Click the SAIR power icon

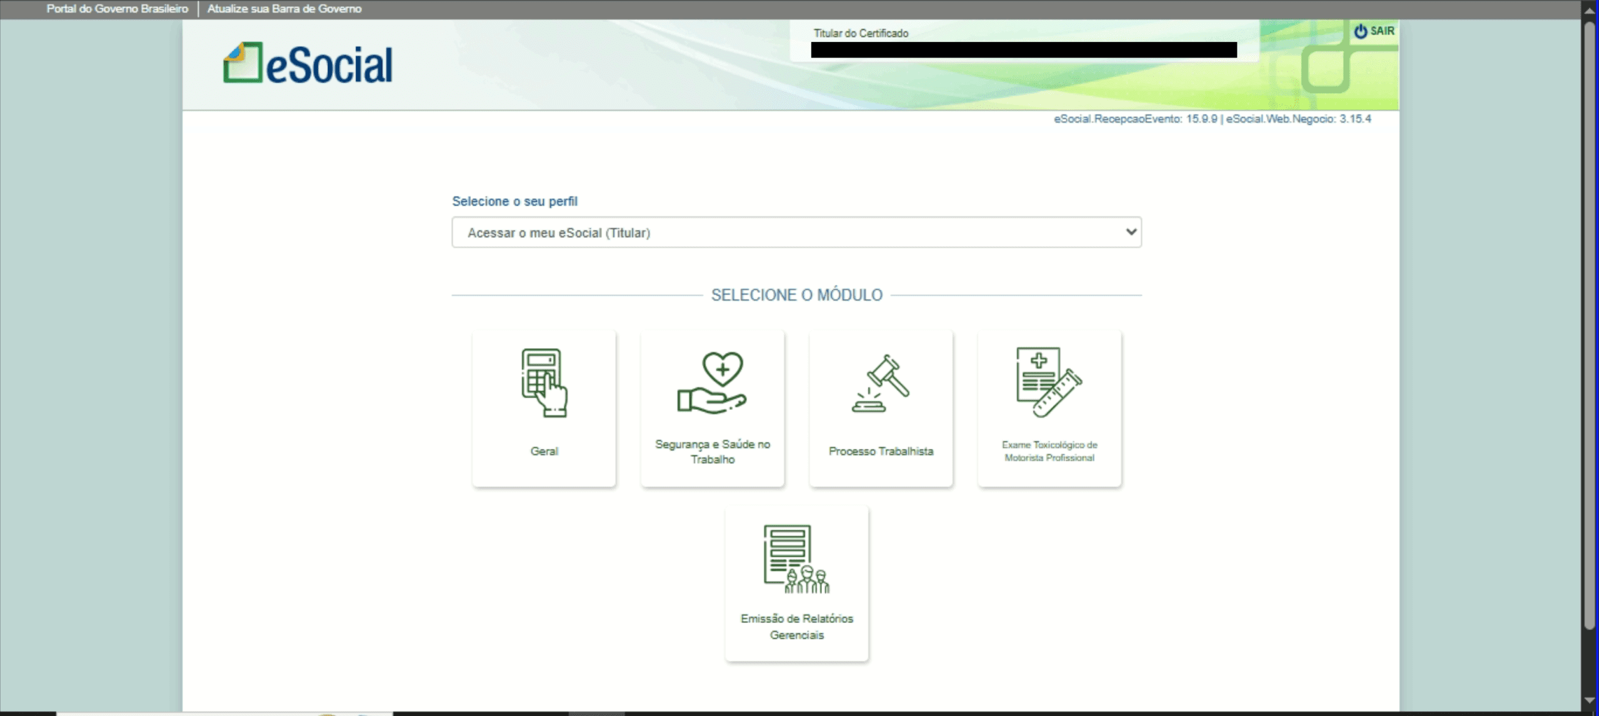click(1360, 31)
